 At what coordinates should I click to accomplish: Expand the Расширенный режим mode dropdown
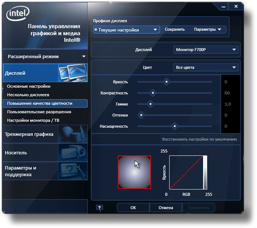click(x=45, y=56)
